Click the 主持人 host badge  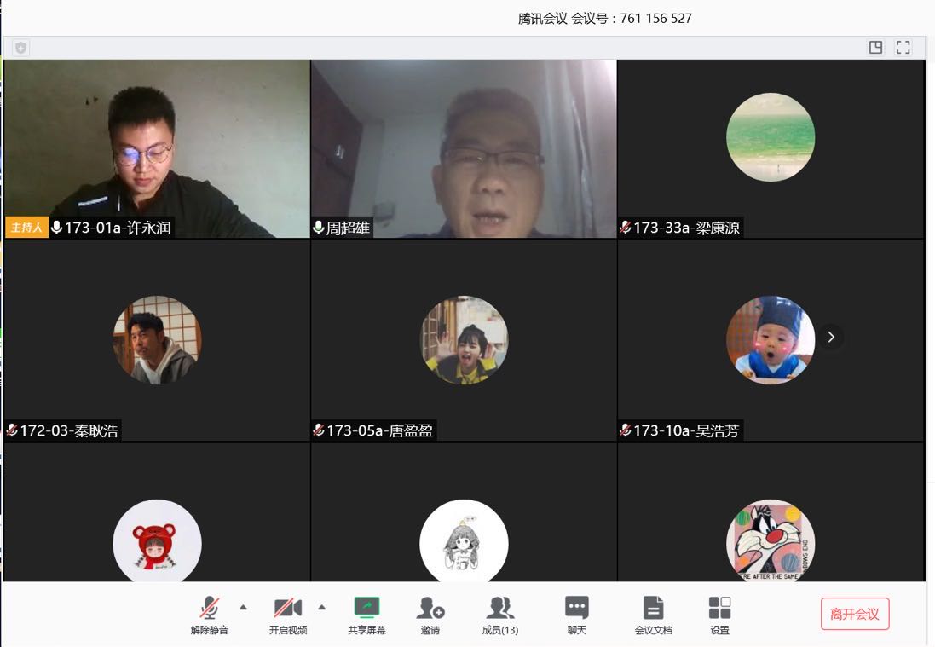click(26, 228)
